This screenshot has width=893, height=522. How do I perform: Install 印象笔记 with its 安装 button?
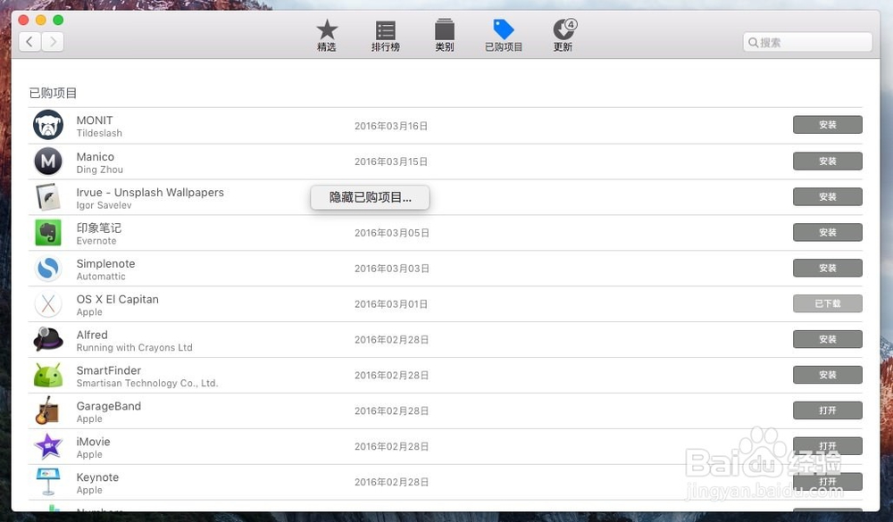(828, 232)
